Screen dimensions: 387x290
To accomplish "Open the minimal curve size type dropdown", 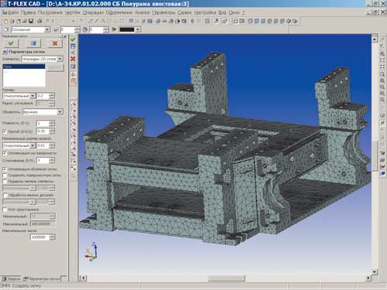I will [x=33, y=145].
